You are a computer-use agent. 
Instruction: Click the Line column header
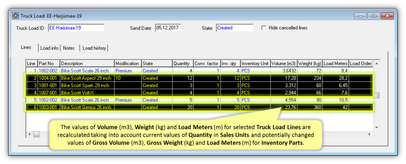point(32,63)
